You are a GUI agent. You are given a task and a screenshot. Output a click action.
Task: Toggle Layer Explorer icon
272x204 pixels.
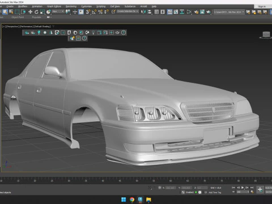click(163, 12)
